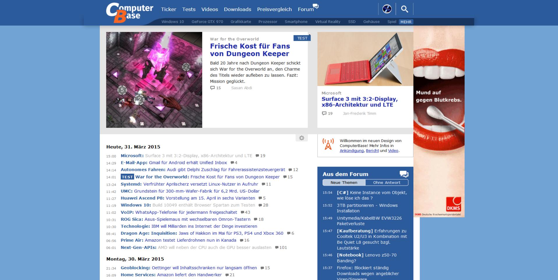
Task: Open War for the Overworld game thumbnail
Action: tap(154, 80)
